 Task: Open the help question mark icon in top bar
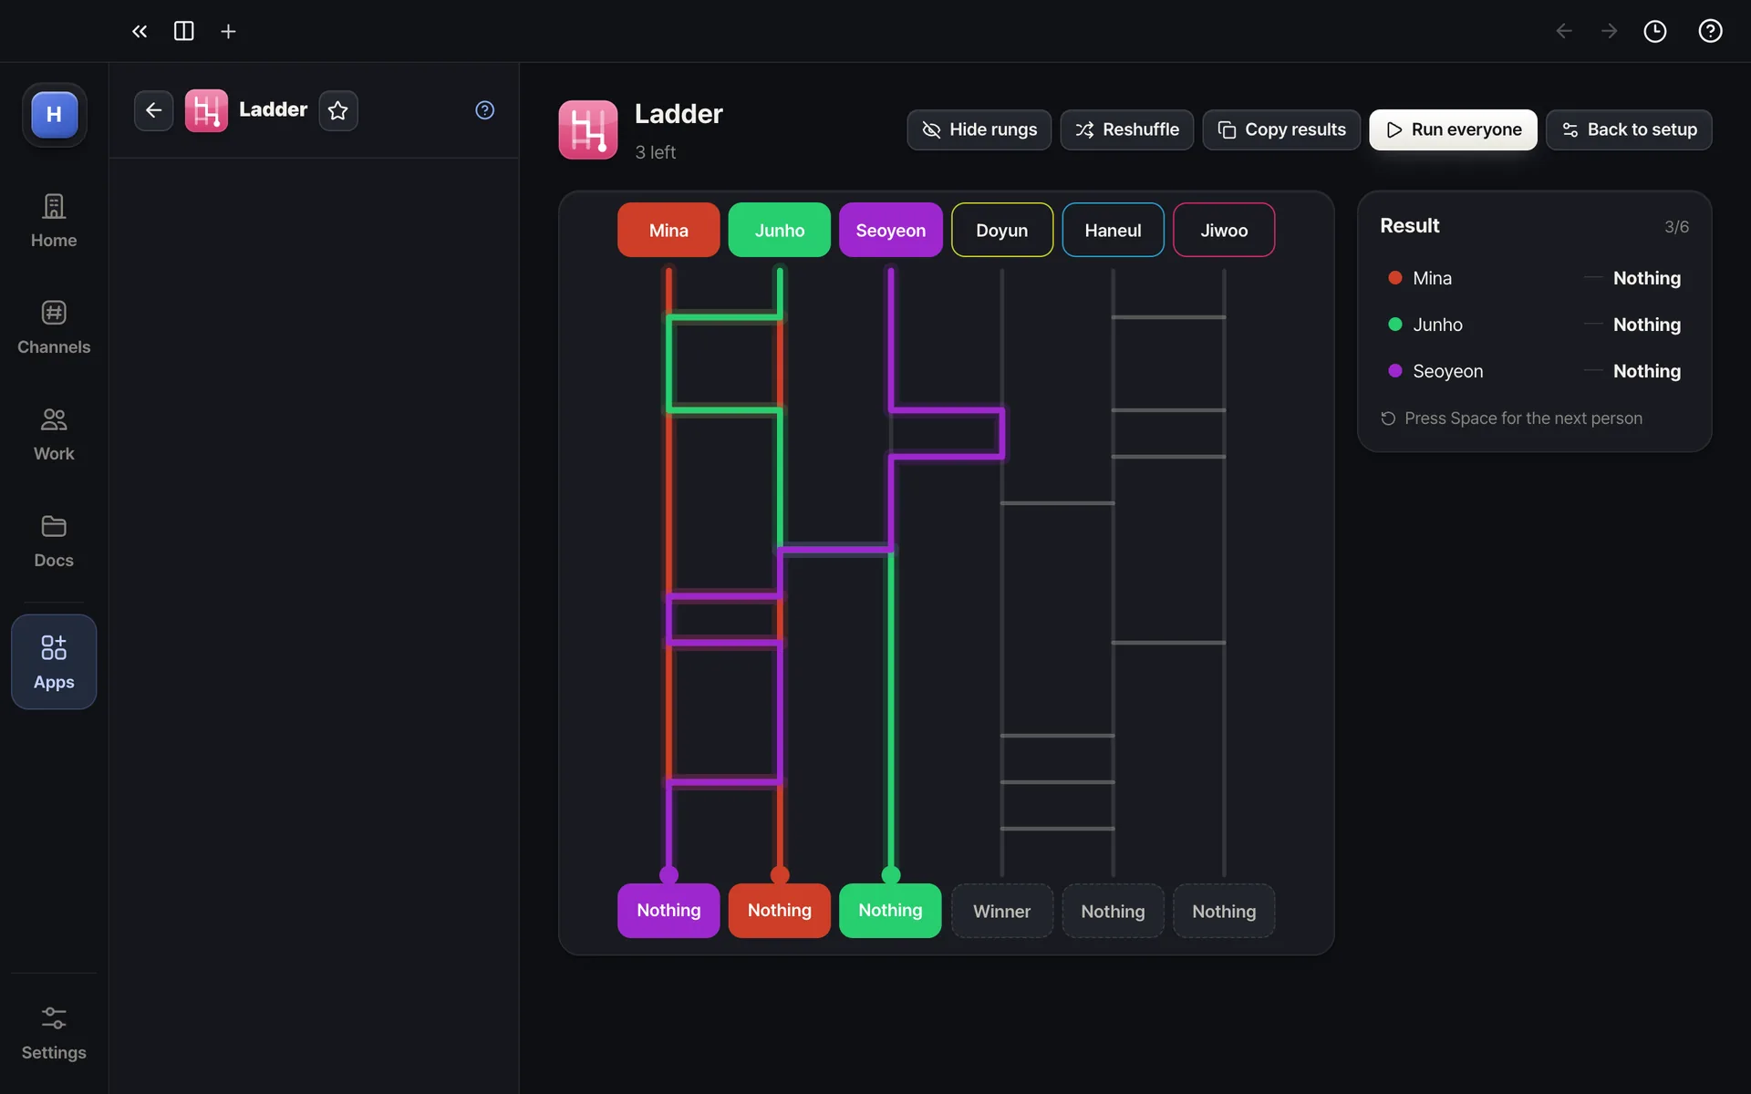tap(1710, 31)
